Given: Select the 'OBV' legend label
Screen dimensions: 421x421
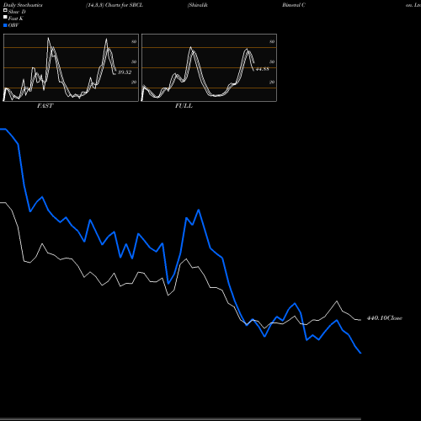Looking at the screenshot, I should (x=13, y=25).
